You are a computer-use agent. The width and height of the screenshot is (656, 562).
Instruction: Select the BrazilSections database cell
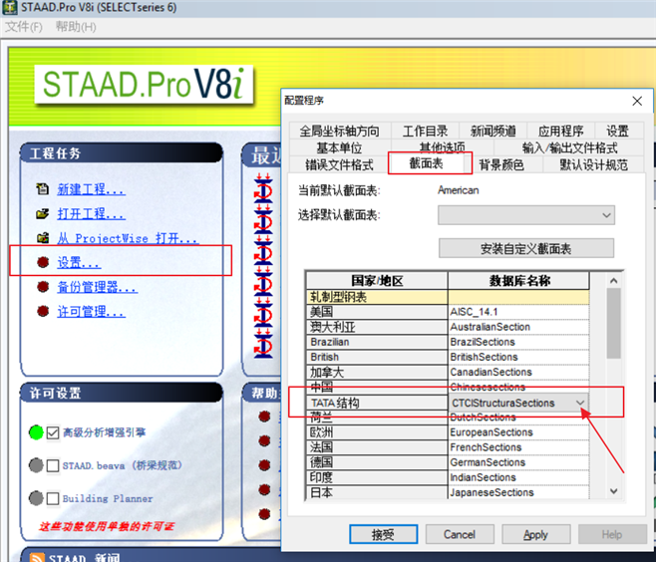click(x=518, y=342)
